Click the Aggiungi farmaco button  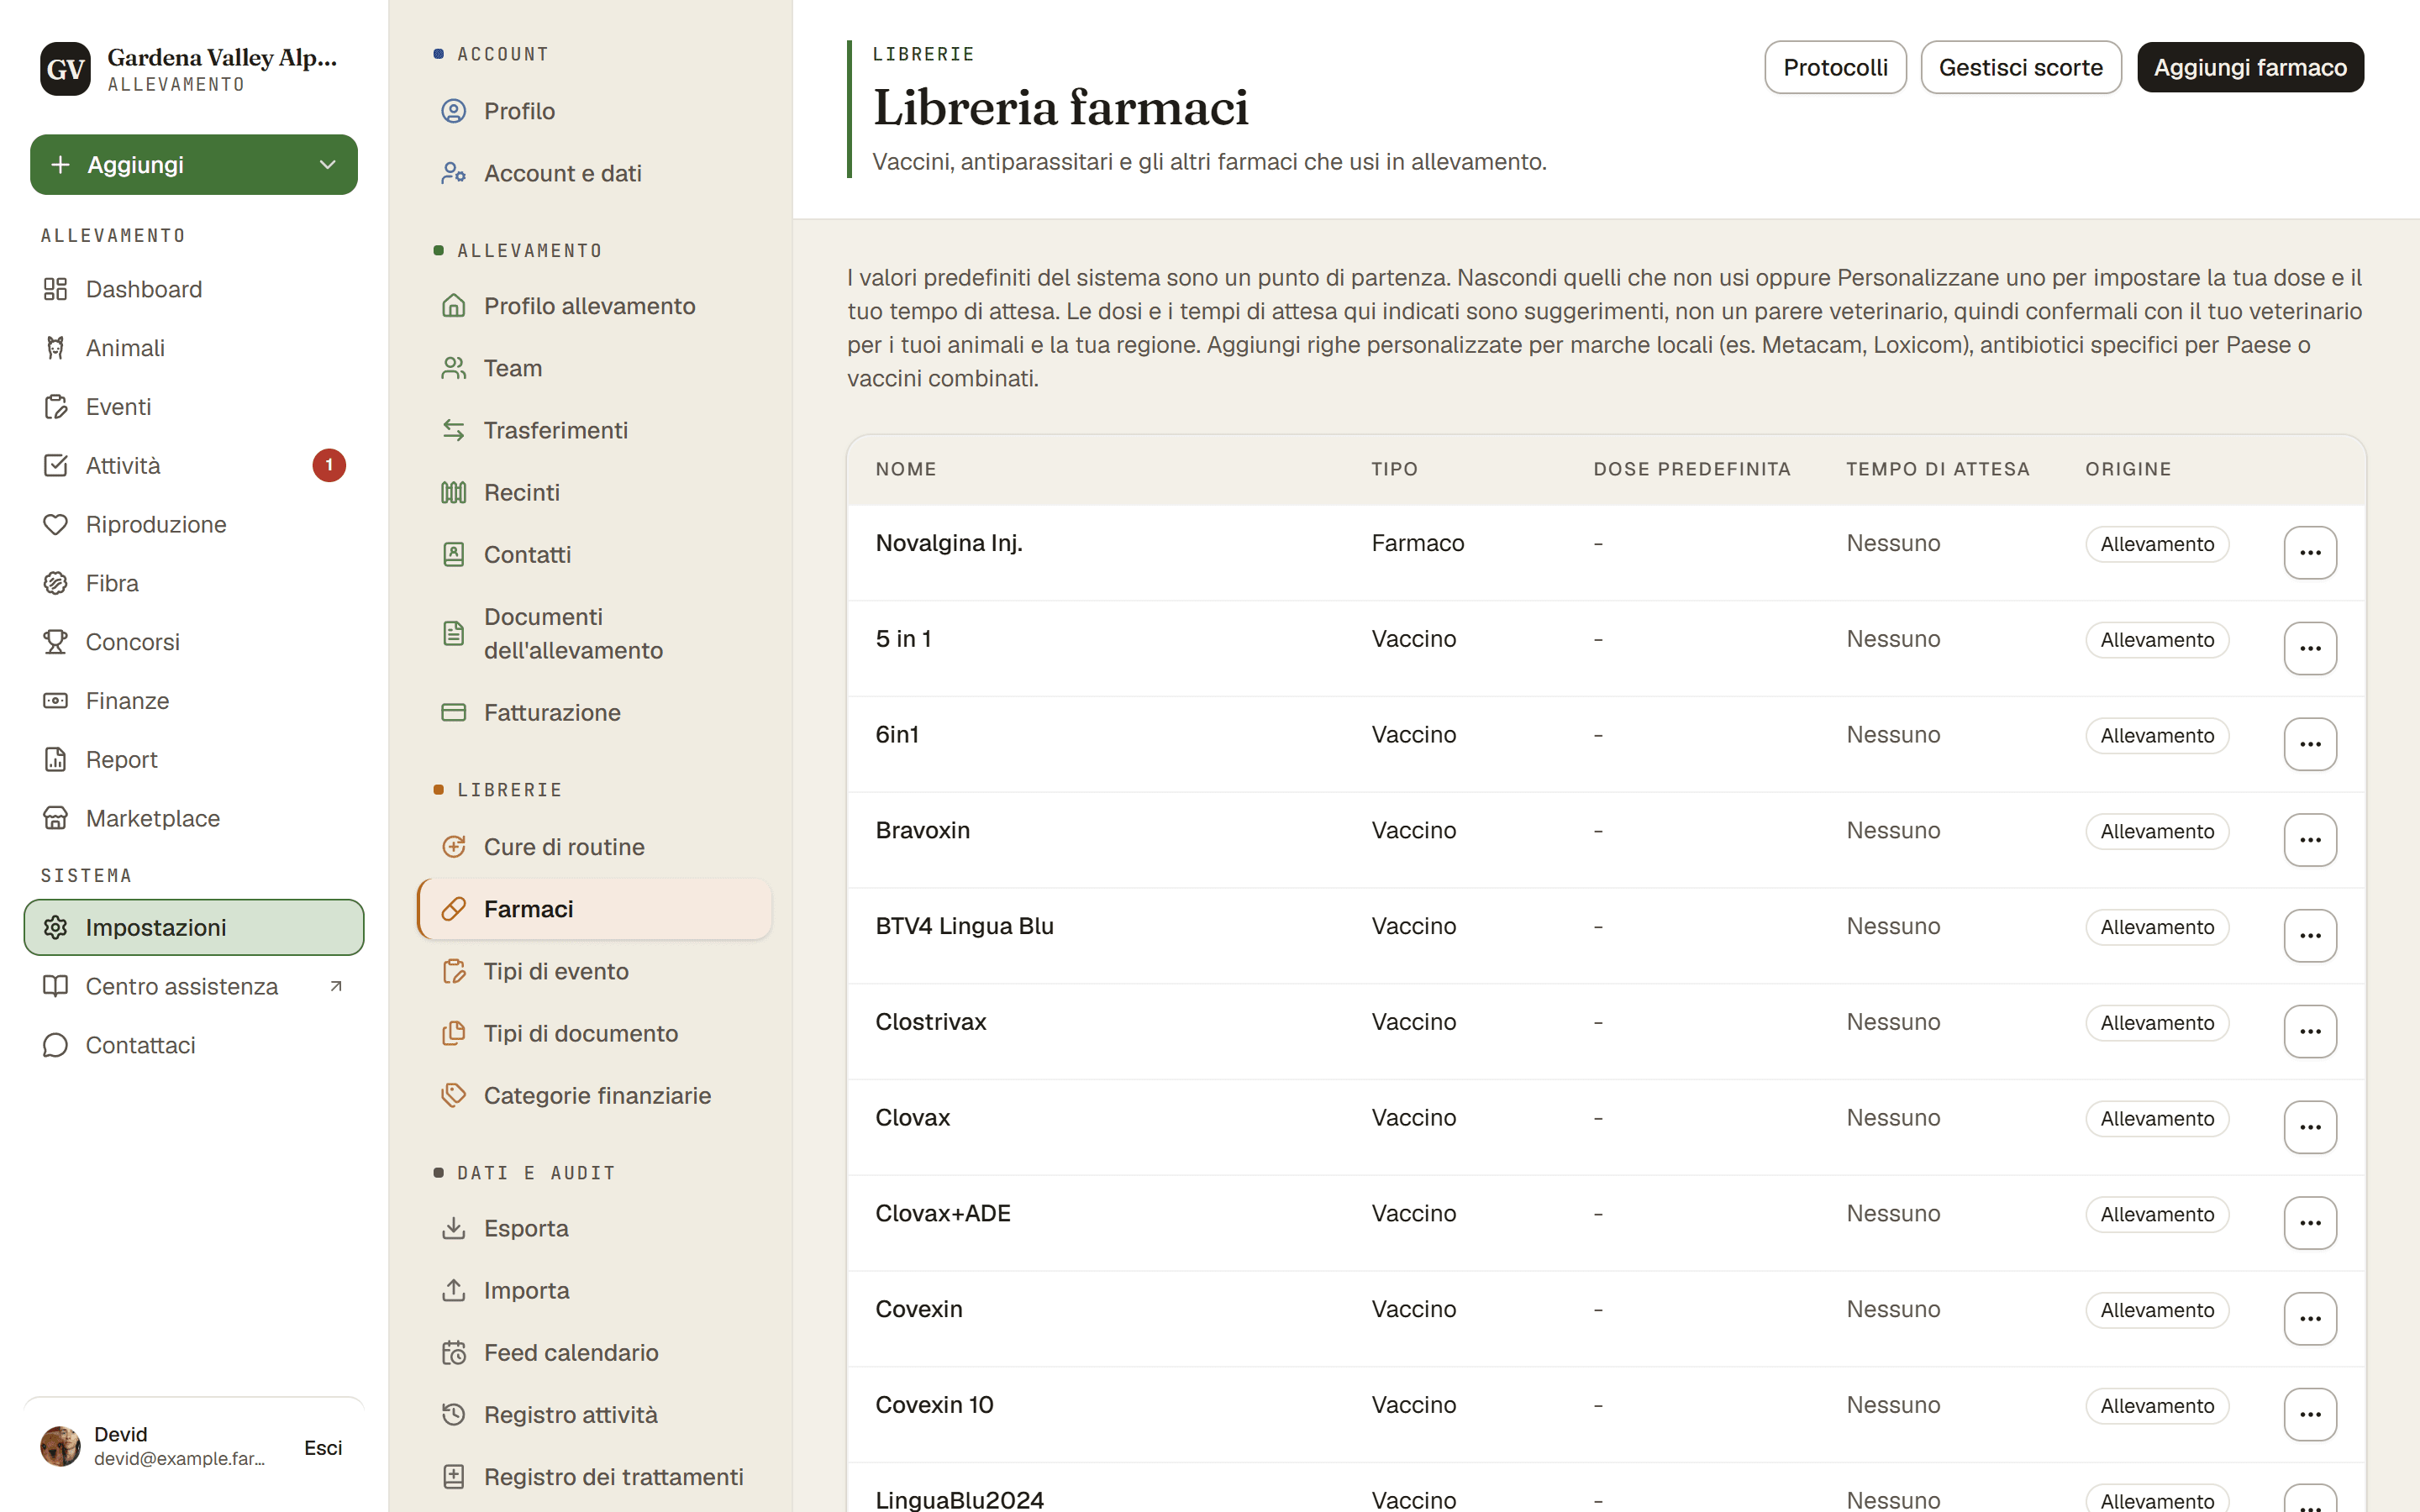click(x=2250, y=67)
